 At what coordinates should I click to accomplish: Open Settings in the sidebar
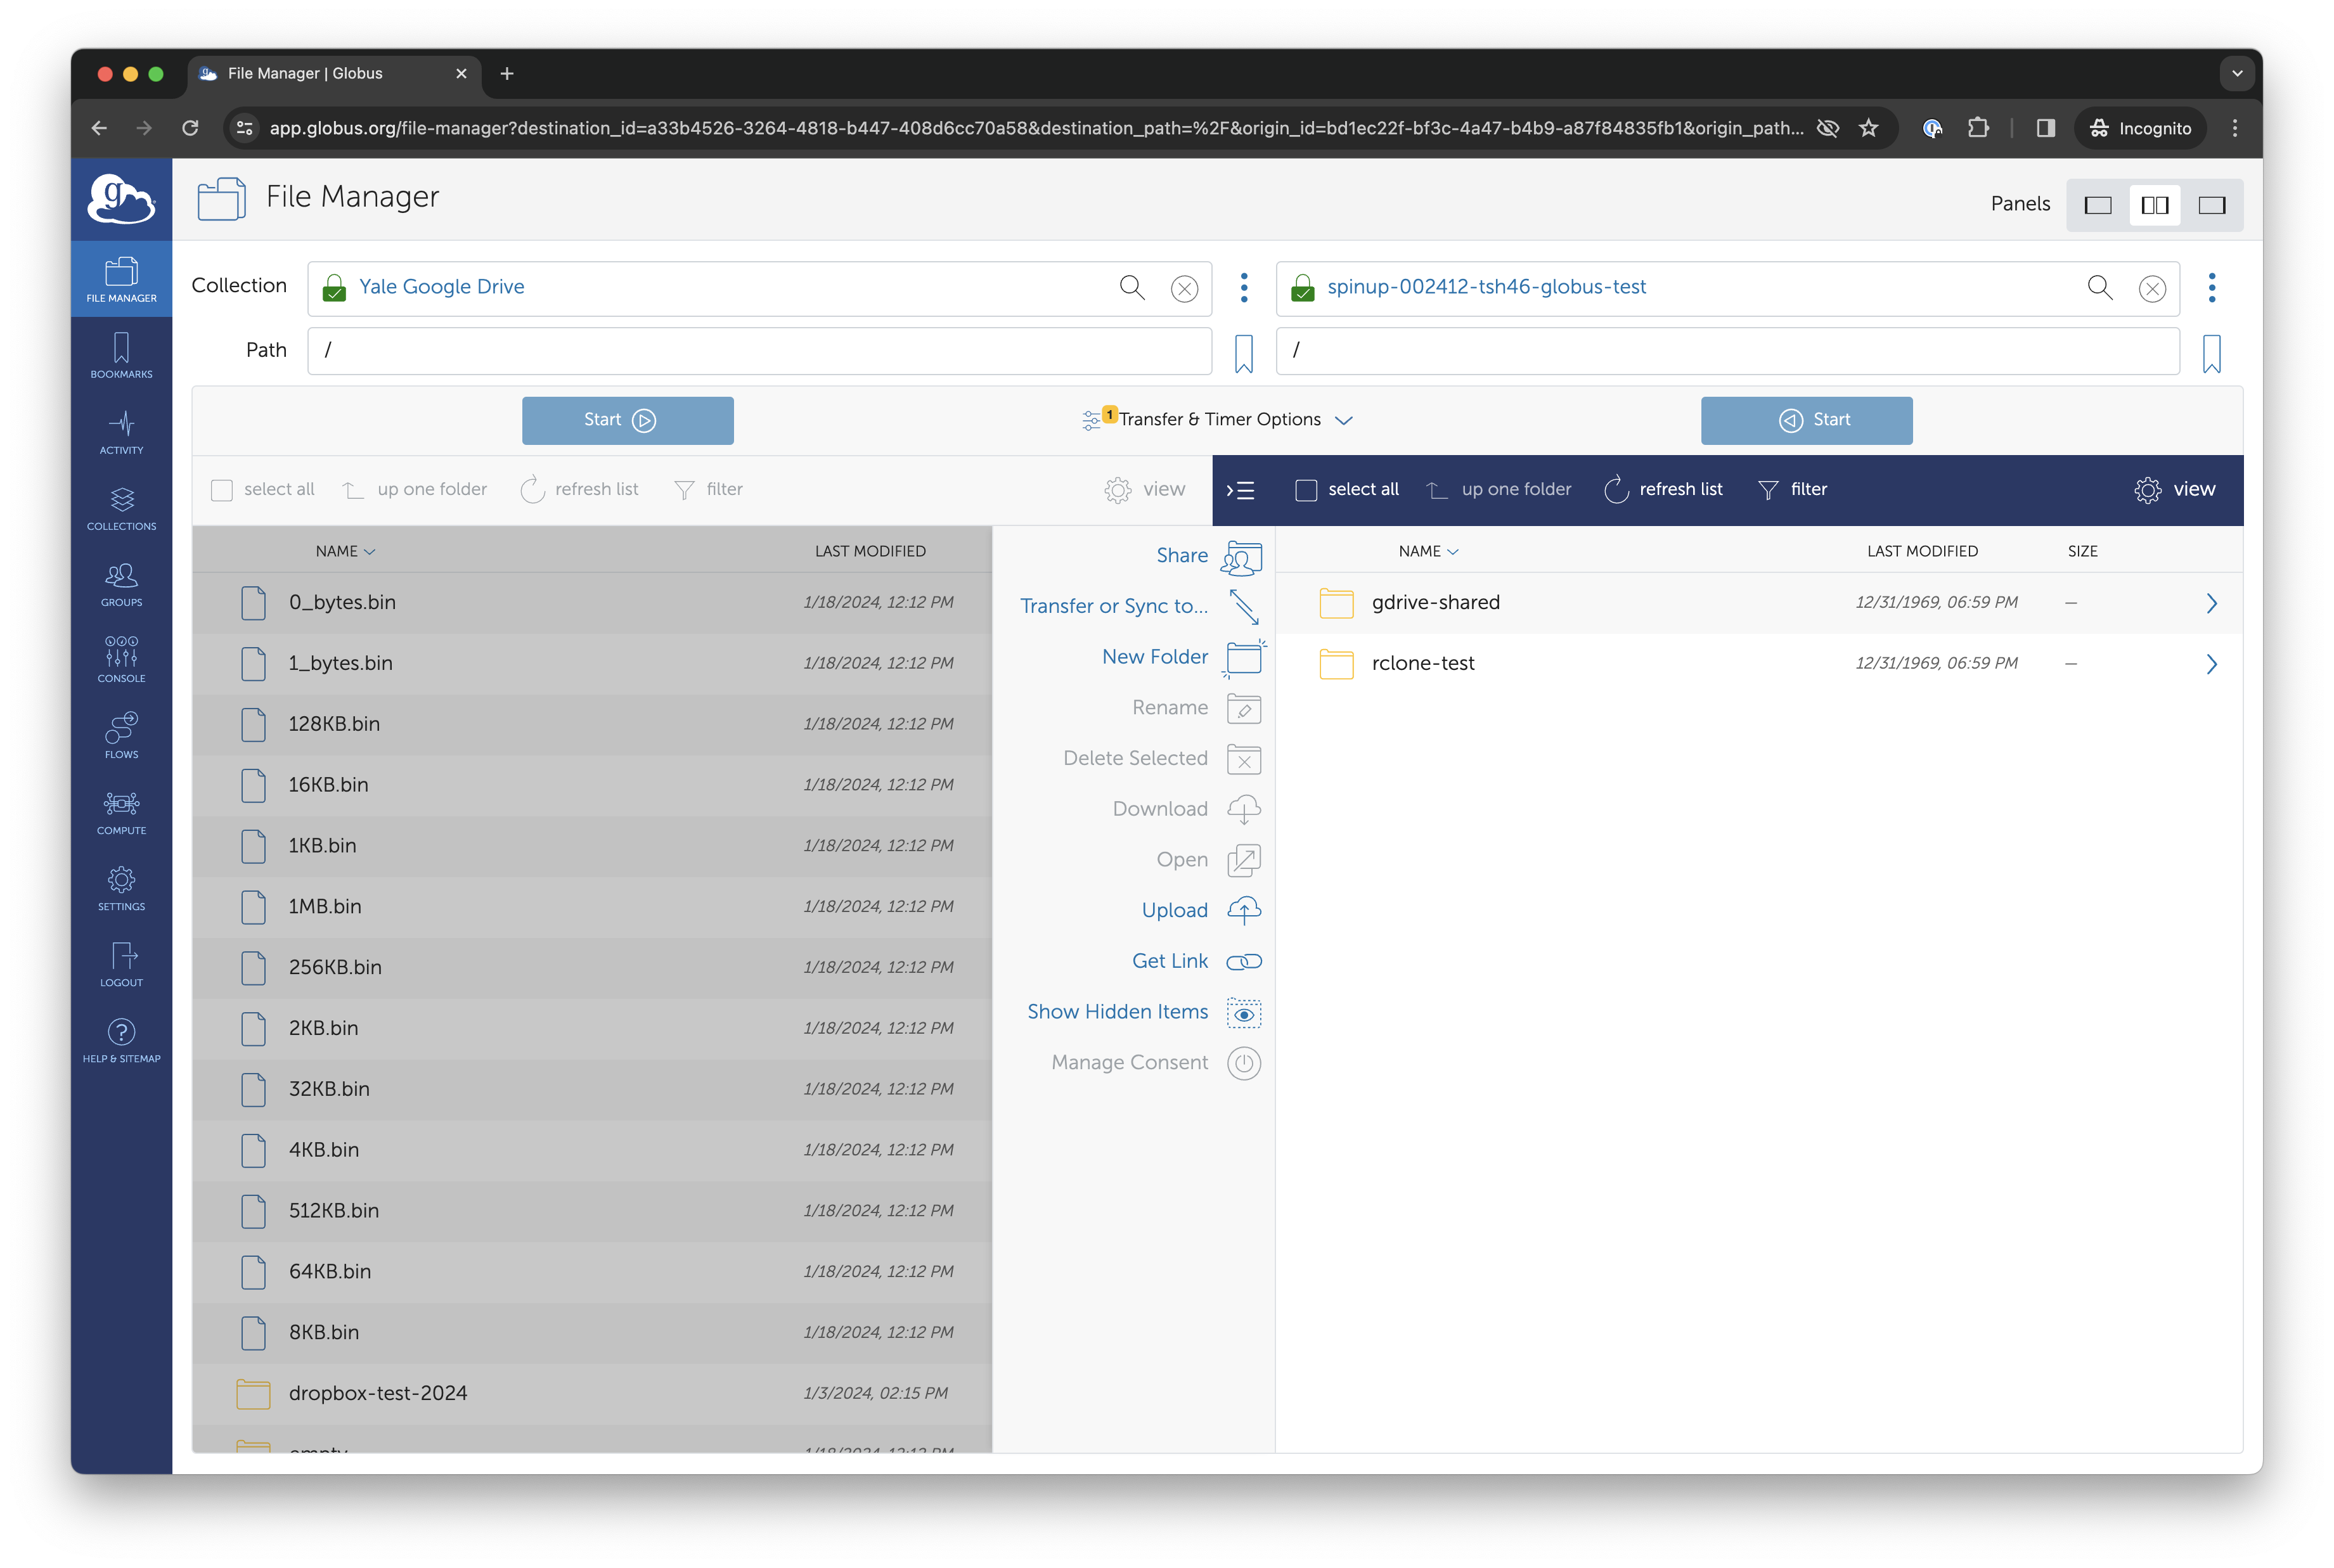(121, 888)
